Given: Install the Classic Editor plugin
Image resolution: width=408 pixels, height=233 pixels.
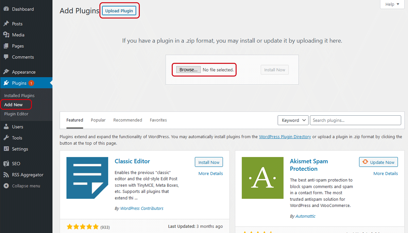Looking at the screenshot, I should coord(209,162).
